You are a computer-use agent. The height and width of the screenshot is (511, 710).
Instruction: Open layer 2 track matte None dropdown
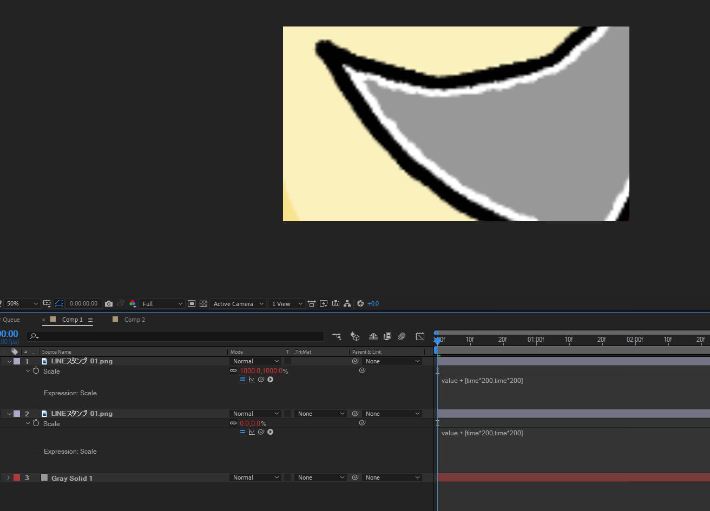tap(320, 414)
